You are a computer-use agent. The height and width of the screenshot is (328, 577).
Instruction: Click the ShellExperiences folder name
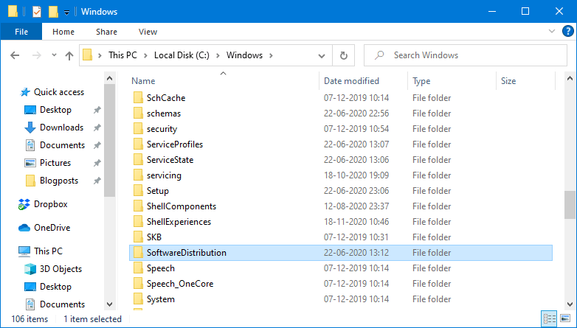pos(179,222)
